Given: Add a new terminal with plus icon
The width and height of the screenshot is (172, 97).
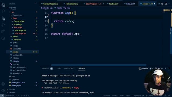Looking at the screenshot, I should (x=150, y=68).
